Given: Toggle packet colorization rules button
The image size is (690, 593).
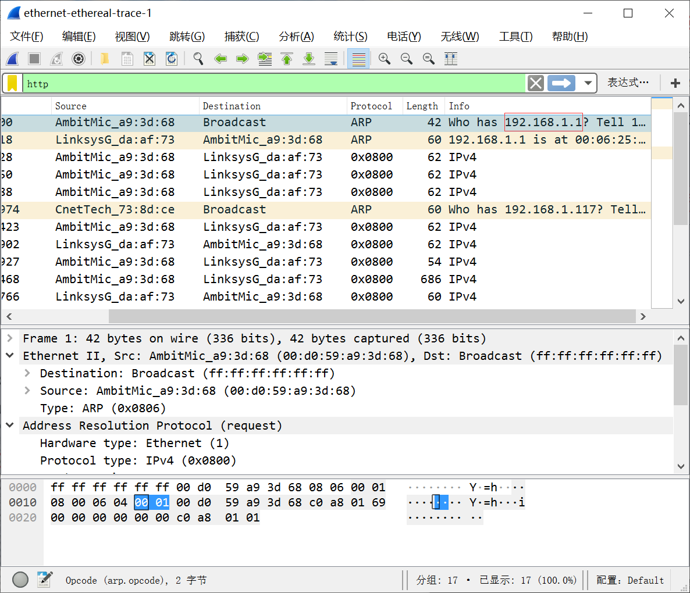Looking at the screenshot, I should [x=358, y=59].
